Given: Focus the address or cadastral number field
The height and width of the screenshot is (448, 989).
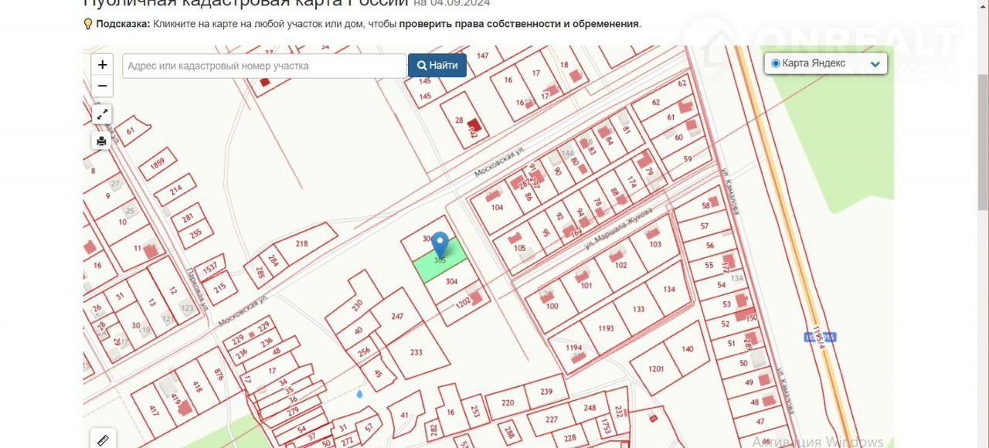Looking at the screenshot, I should click(264, 66).
